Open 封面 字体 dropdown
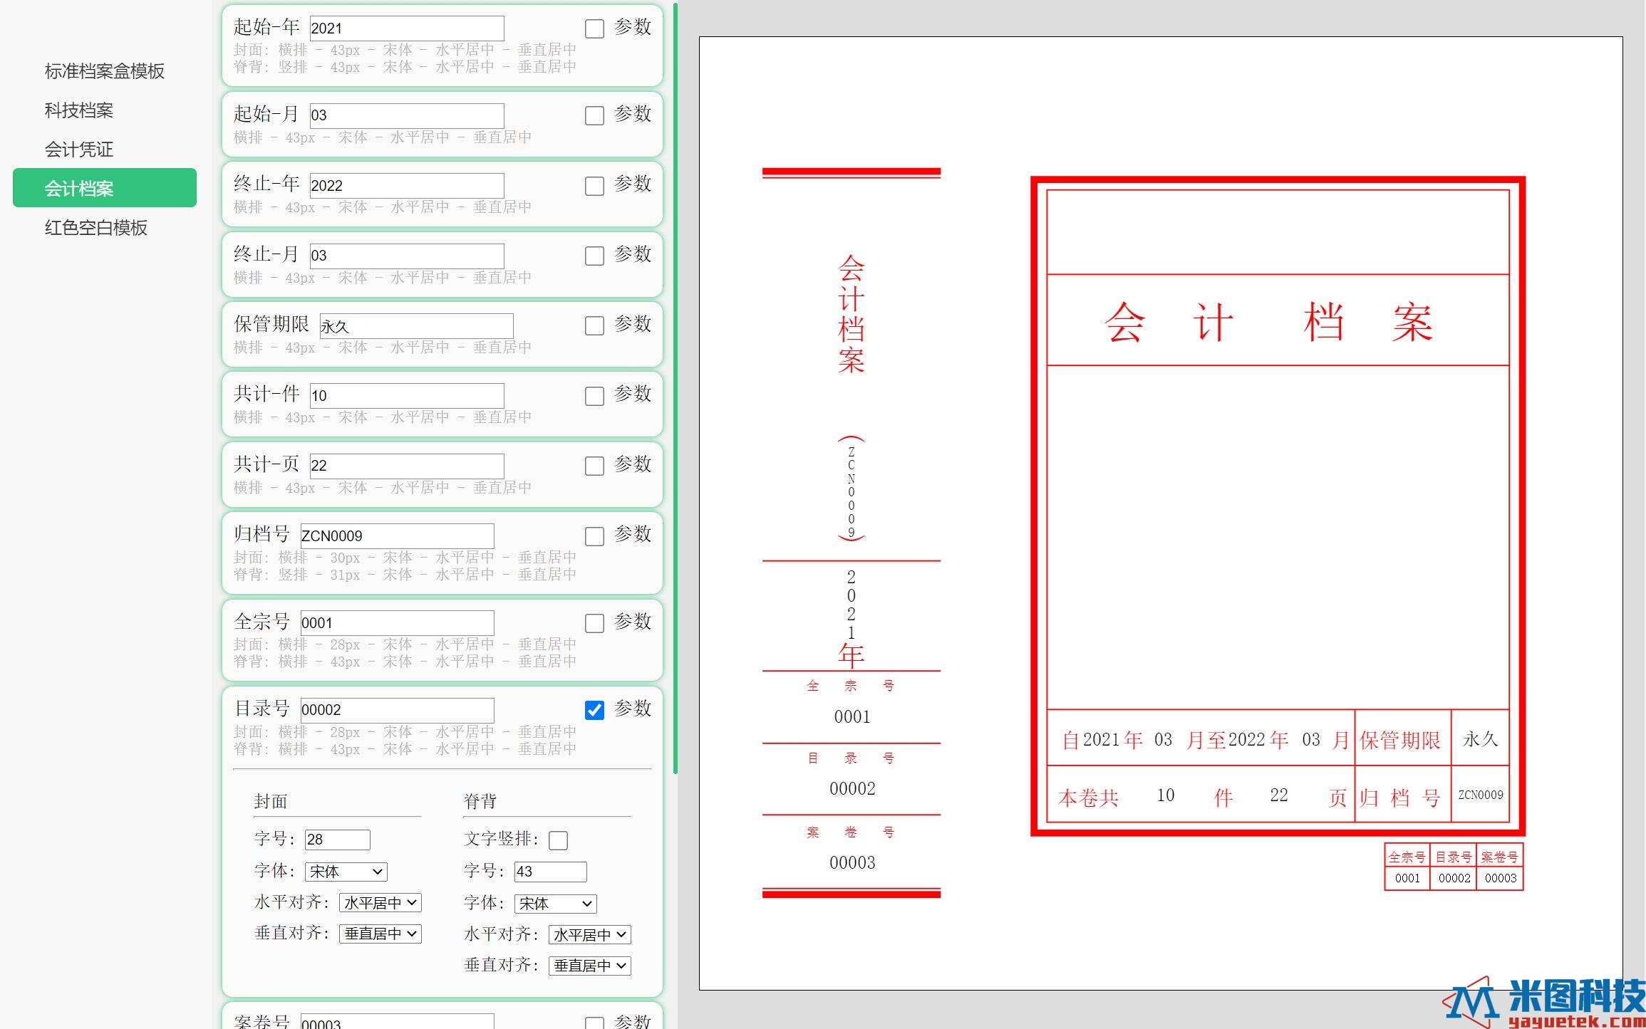This screenshot has width=1646, height=1029. click(x=346, y=872)
